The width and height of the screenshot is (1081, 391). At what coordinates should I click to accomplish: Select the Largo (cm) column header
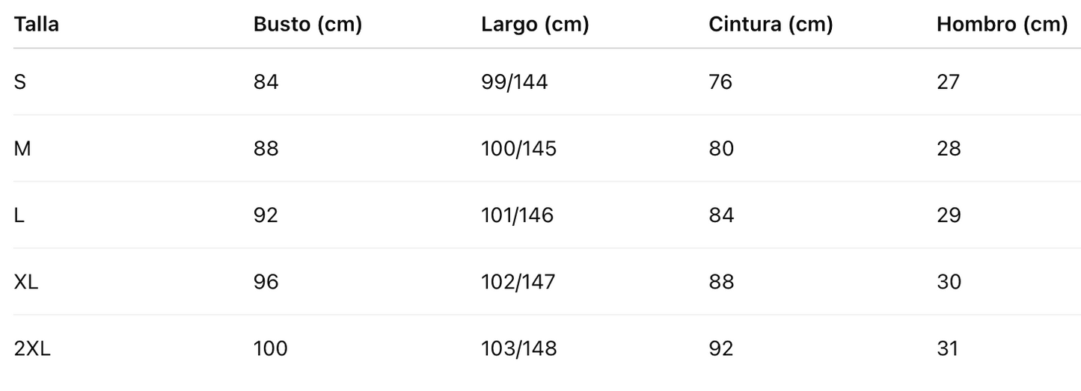[535, 25]
